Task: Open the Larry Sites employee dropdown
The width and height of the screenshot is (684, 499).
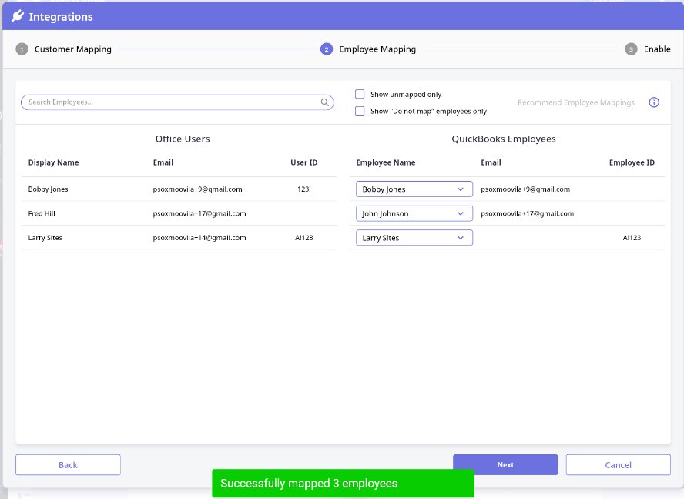Action: tap(414, 238)
